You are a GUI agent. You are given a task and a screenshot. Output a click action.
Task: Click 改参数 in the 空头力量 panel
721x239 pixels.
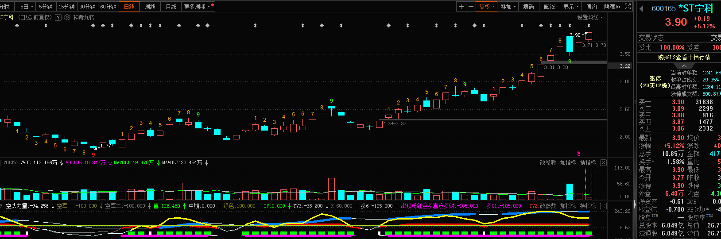pos(548,206)
